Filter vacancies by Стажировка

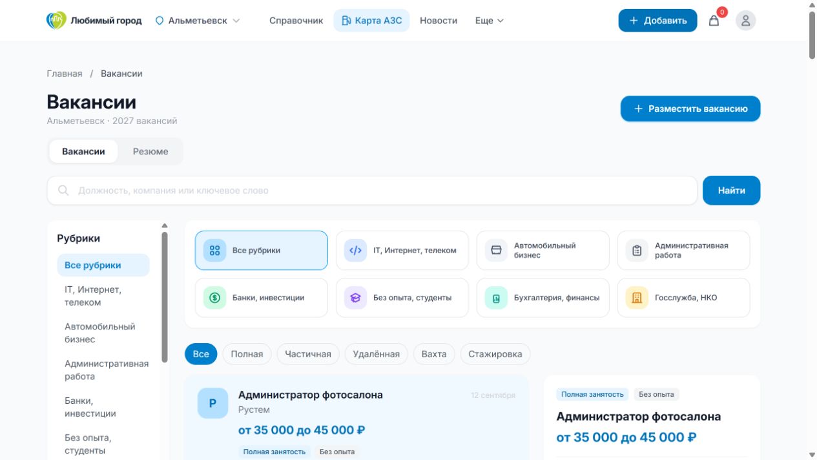495,354
